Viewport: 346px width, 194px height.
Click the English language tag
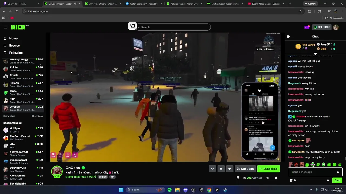(x=103, y=177)
